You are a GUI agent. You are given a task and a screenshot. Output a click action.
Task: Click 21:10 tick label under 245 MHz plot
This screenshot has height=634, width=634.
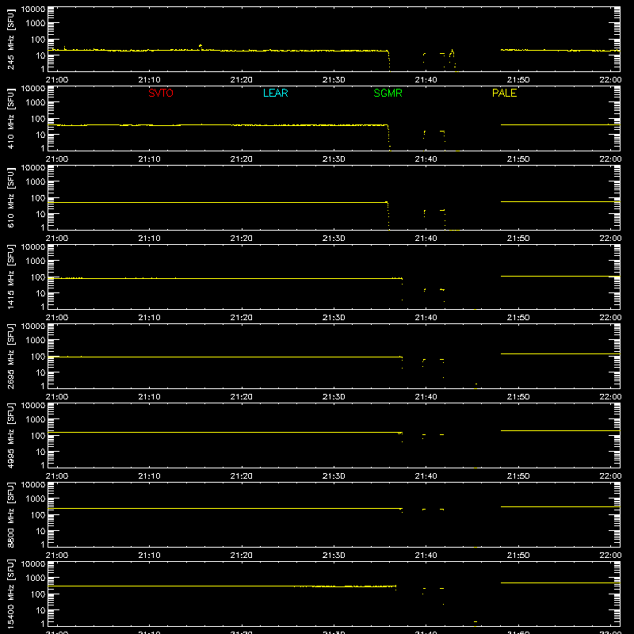click(x=149, y=80)
